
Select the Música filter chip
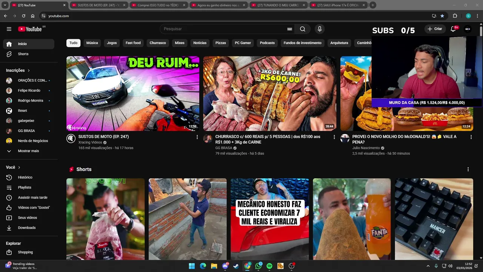click(92, 43)
